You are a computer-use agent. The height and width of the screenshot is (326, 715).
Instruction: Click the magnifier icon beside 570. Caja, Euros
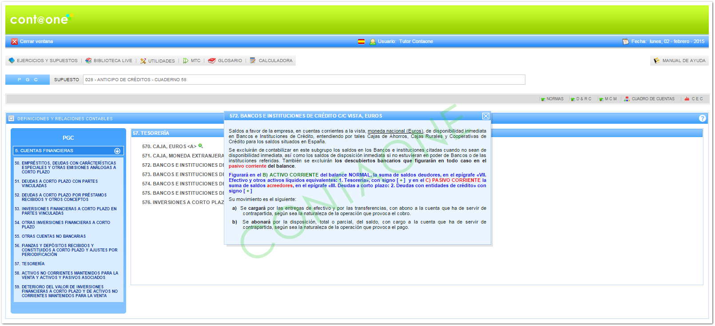pyautogui.click(x=201, y=146)
